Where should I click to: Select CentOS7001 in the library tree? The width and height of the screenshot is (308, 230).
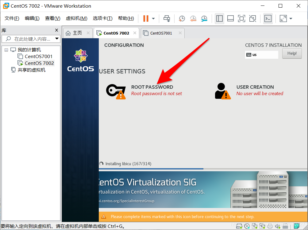(39, 56)
